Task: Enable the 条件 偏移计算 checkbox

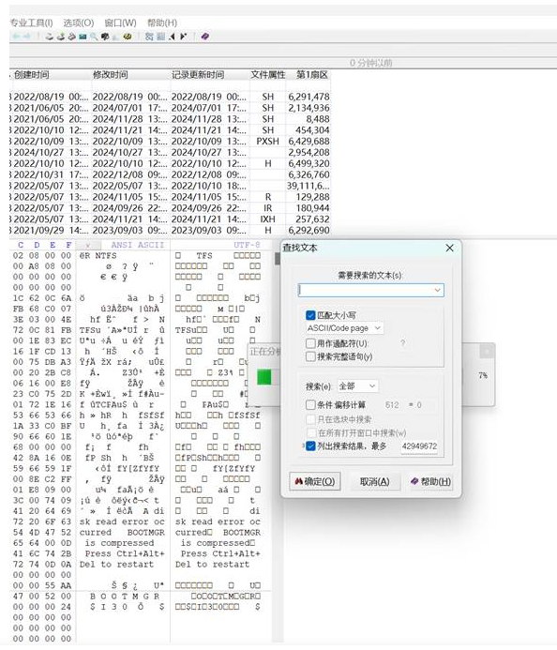Action: tap(310, 404)
